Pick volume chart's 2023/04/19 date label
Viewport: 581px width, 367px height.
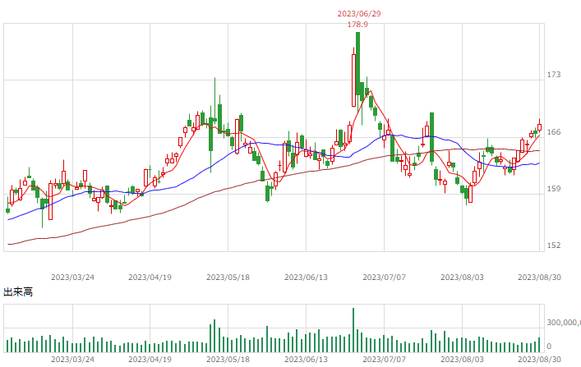(150, 360)
